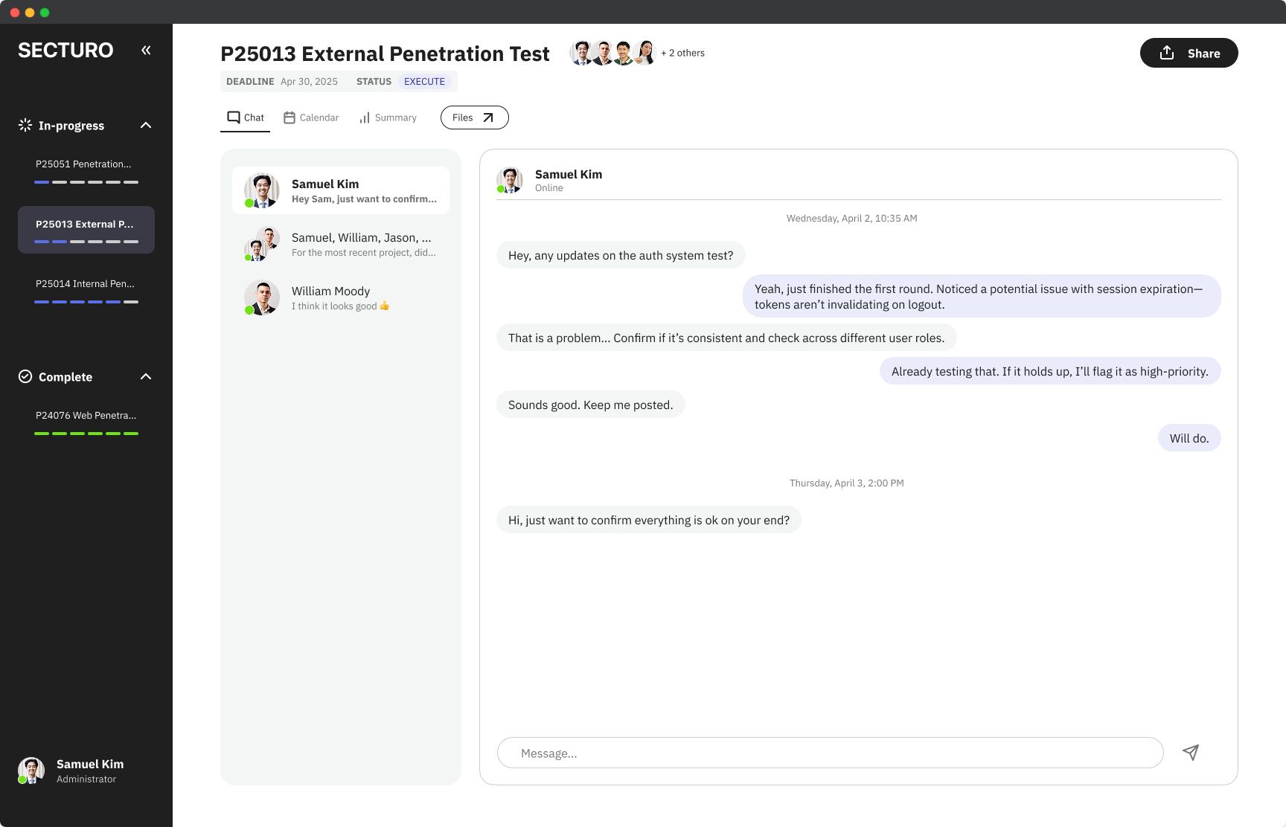Click the 'Will do.' message bubble

pyautogui.click(x=1189, y=438)
